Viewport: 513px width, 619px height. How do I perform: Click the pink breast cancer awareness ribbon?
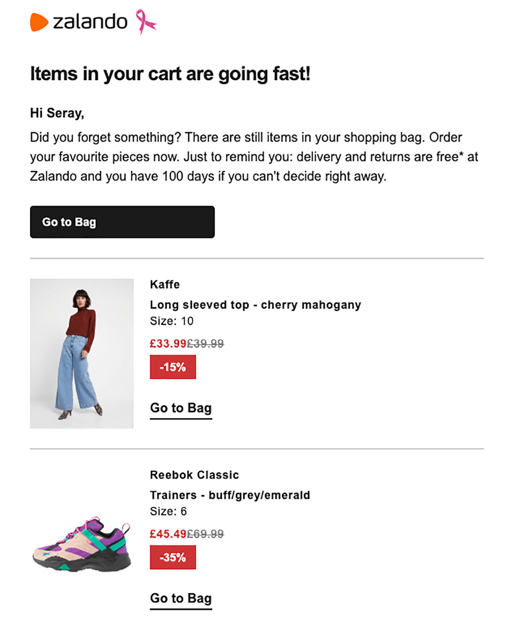click(145, 22)
